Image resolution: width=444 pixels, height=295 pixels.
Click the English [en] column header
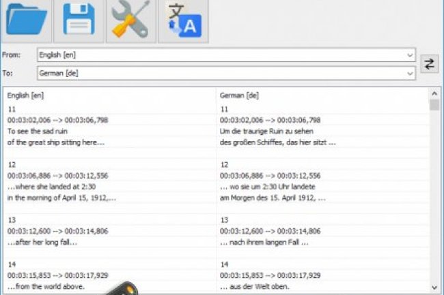click(25, 95)
